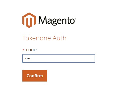The width and height of the screenshot is (118, 104).
Task: Submit the code with the orange Confirm button
Action: (35, 76)
